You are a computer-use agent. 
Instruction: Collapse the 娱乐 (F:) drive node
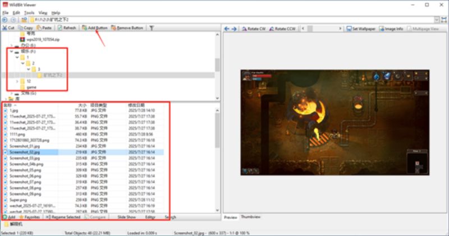click(11, 52)
